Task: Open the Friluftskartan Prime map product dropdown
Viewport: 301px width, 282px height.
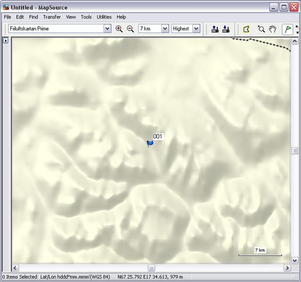Action: tap(107, 29)
